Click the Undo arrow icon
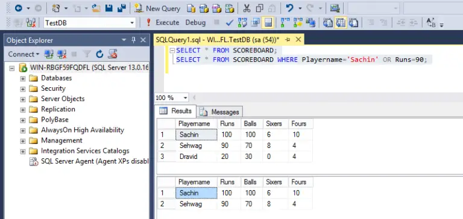Screen dimensions: 463x219 tap(289, 8)
